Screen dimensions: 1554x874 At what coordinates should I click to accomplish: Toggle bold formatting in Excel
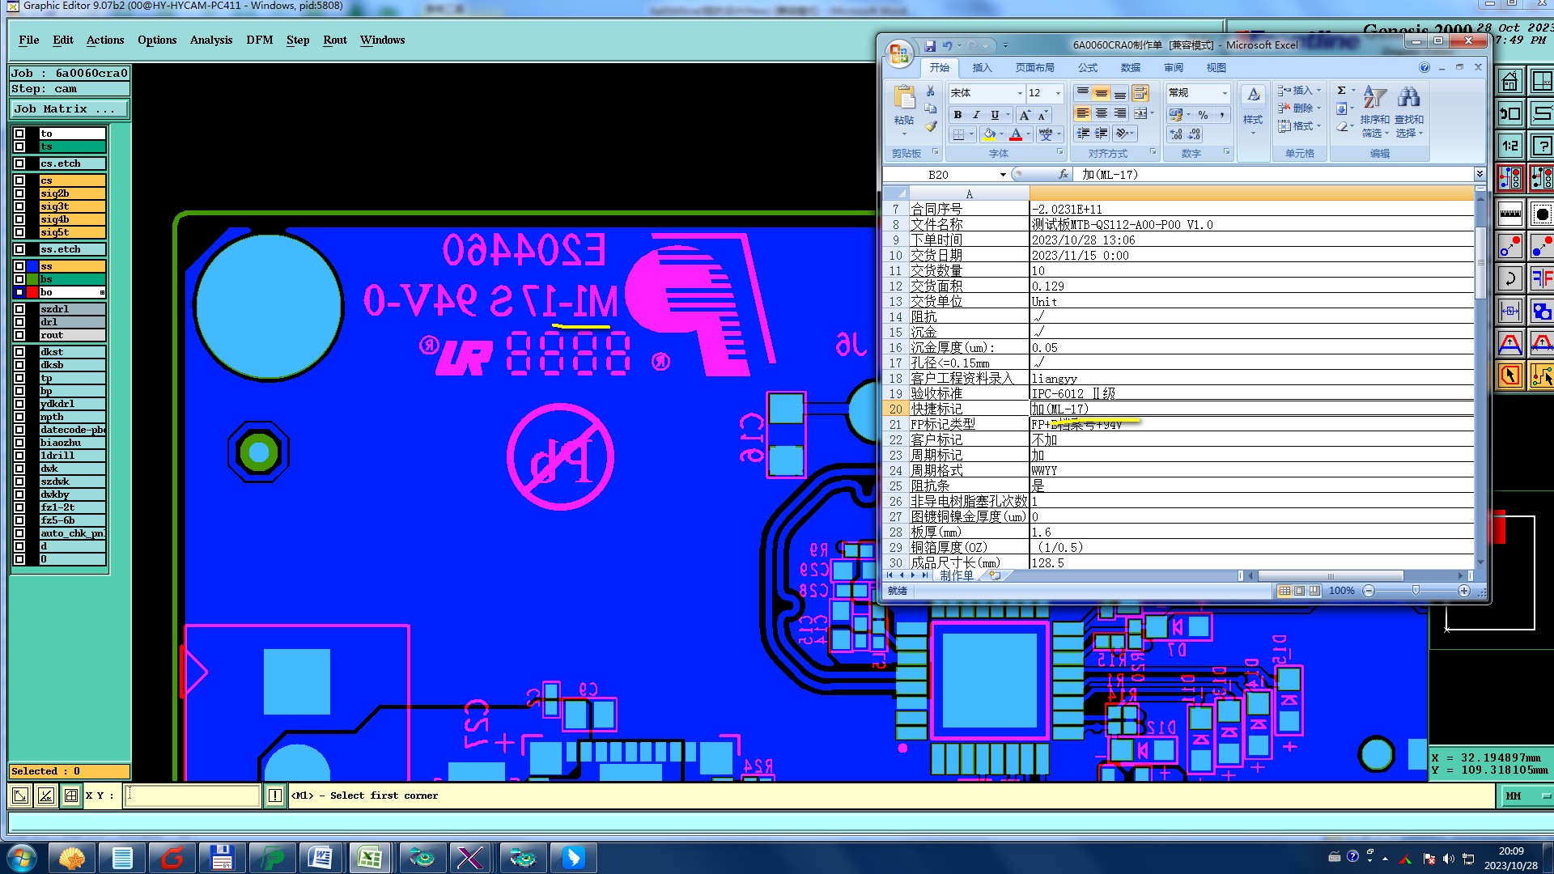point(957,115)
